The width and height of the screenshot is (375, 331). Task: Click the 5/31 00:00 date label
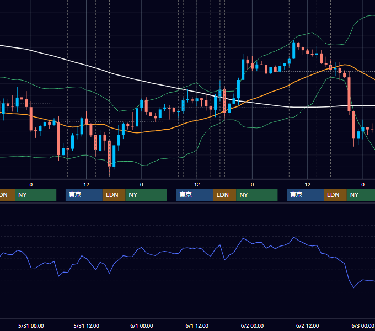31,325
